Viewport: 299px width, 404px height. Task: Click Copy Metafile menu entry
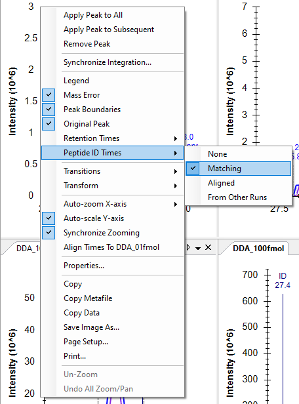pyautogui.click(x=112, y=298)
